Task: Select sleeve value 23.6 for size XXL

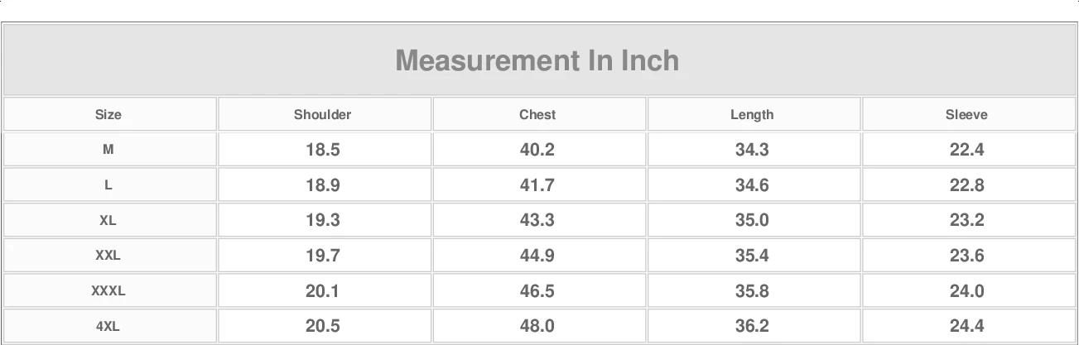Action: click(967, 256)
